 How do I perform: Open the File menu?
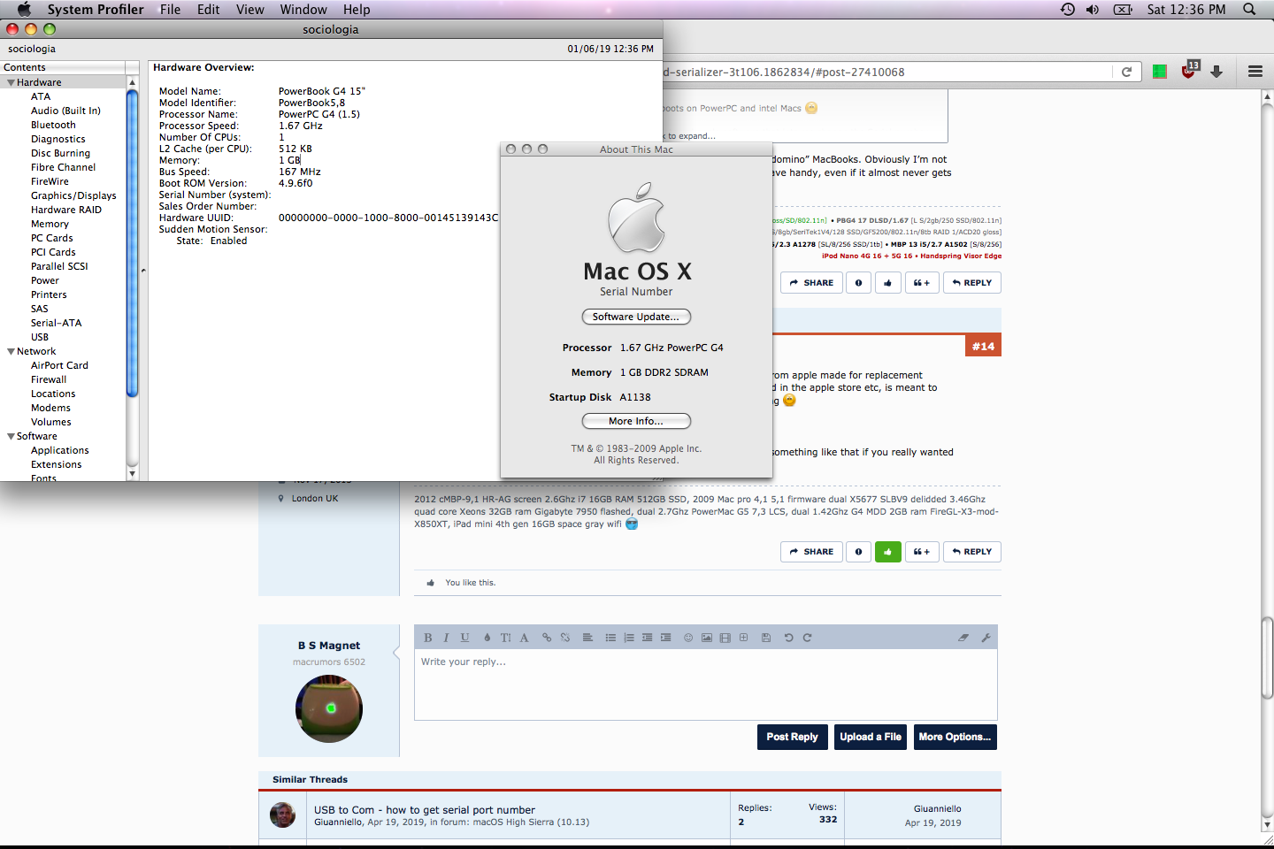(x=170, y=10)
